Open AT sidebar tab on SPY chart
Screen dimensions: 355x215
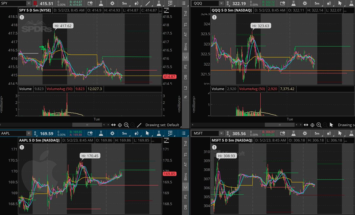pos(185,35)
